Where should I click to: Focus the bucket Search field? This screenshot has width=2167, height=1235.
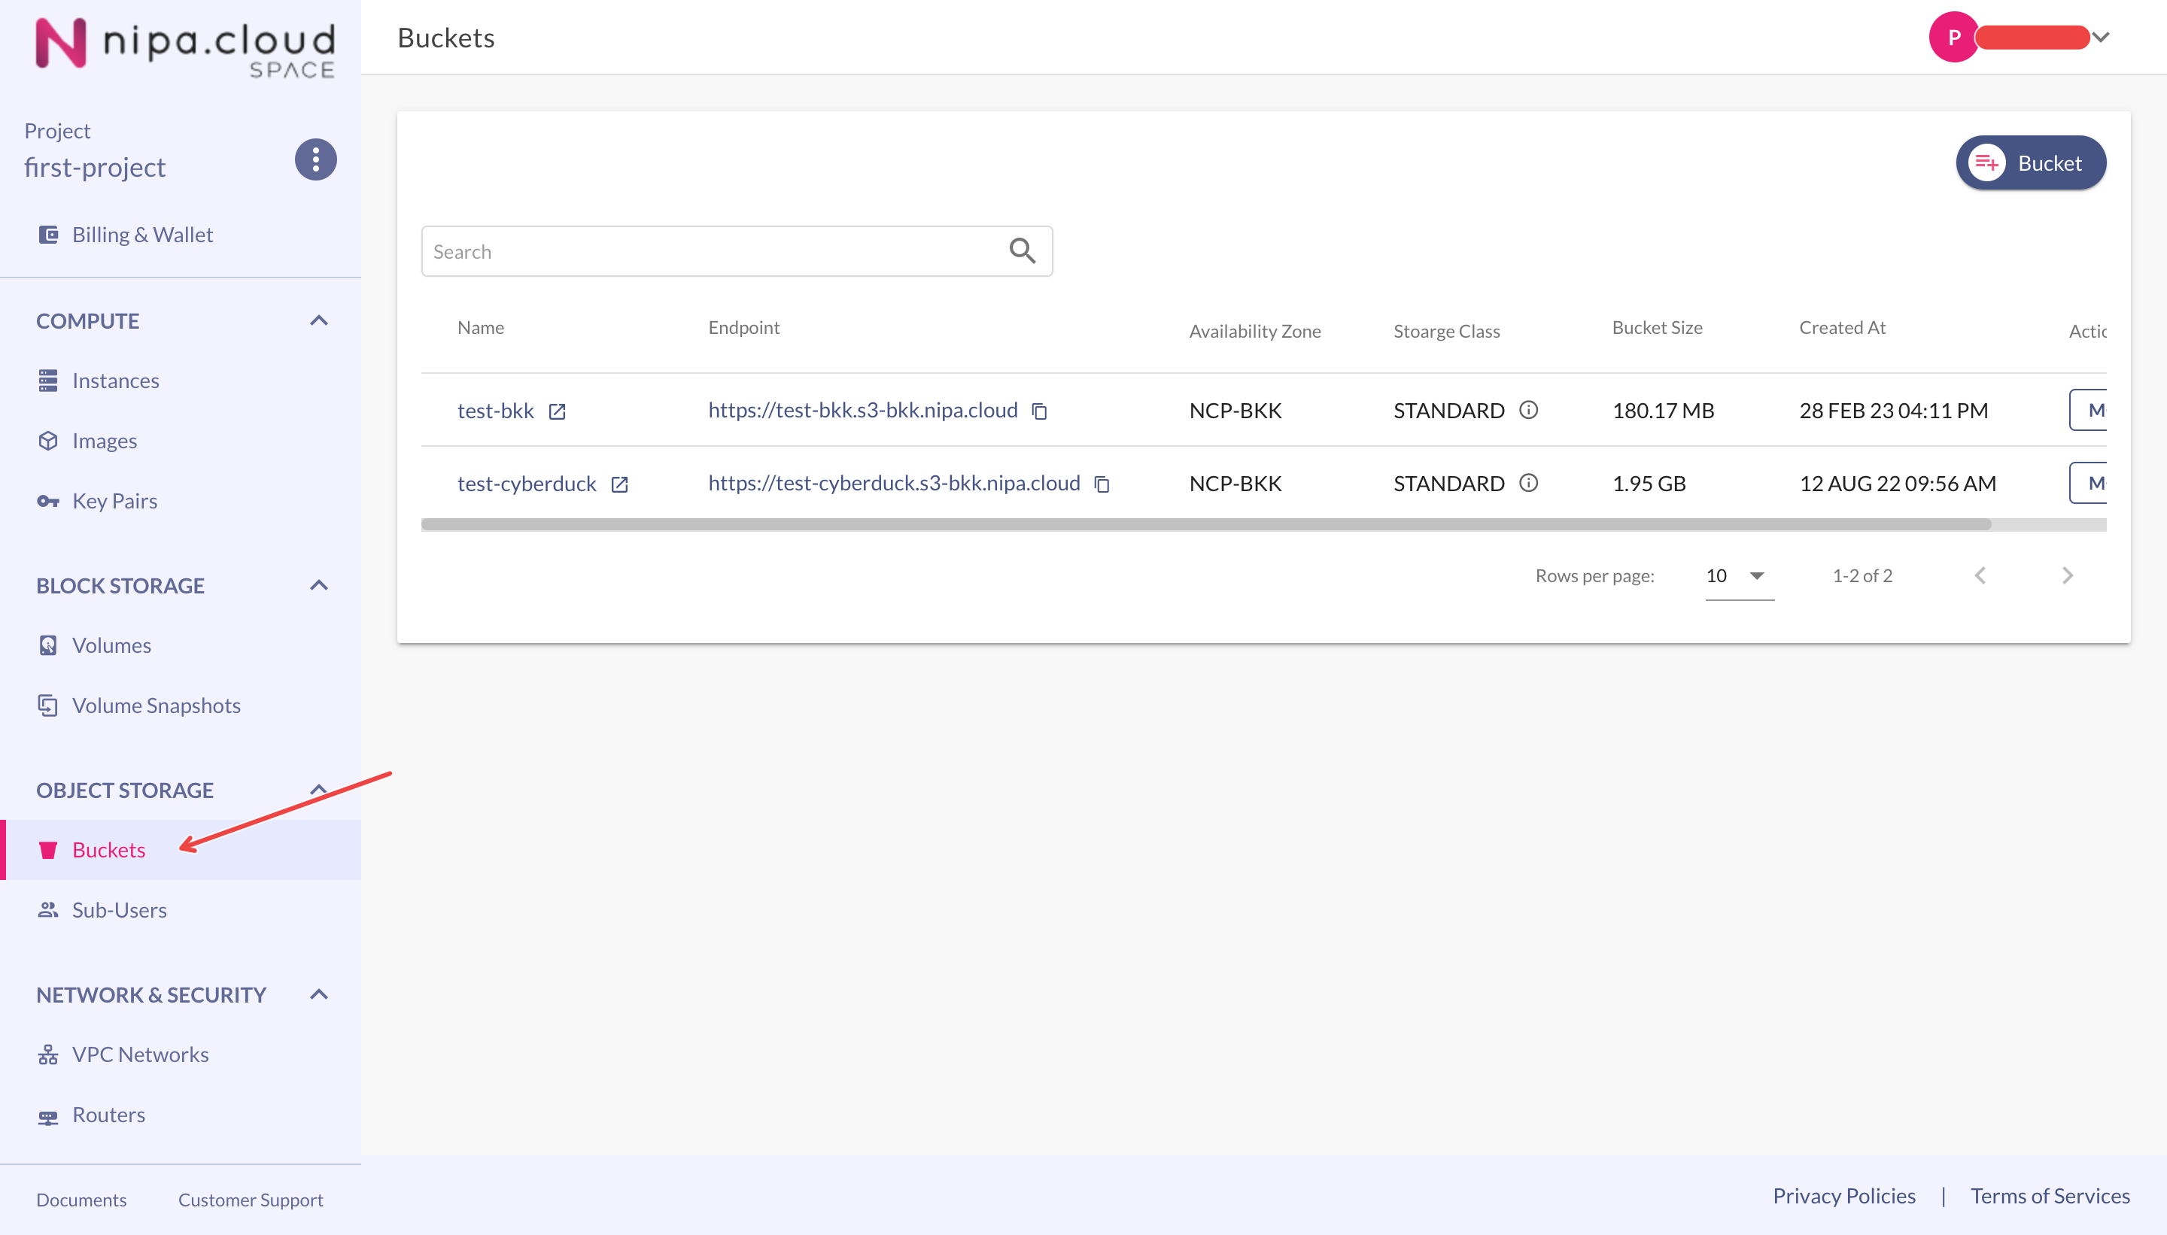[x=713, y=251]
